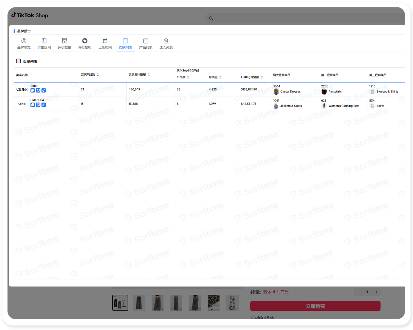This screenshot has width=413, height=330.
Task: Switch to the 达人列表 influencer list tab
Action: pyautogui.click(x=166, y=44)
